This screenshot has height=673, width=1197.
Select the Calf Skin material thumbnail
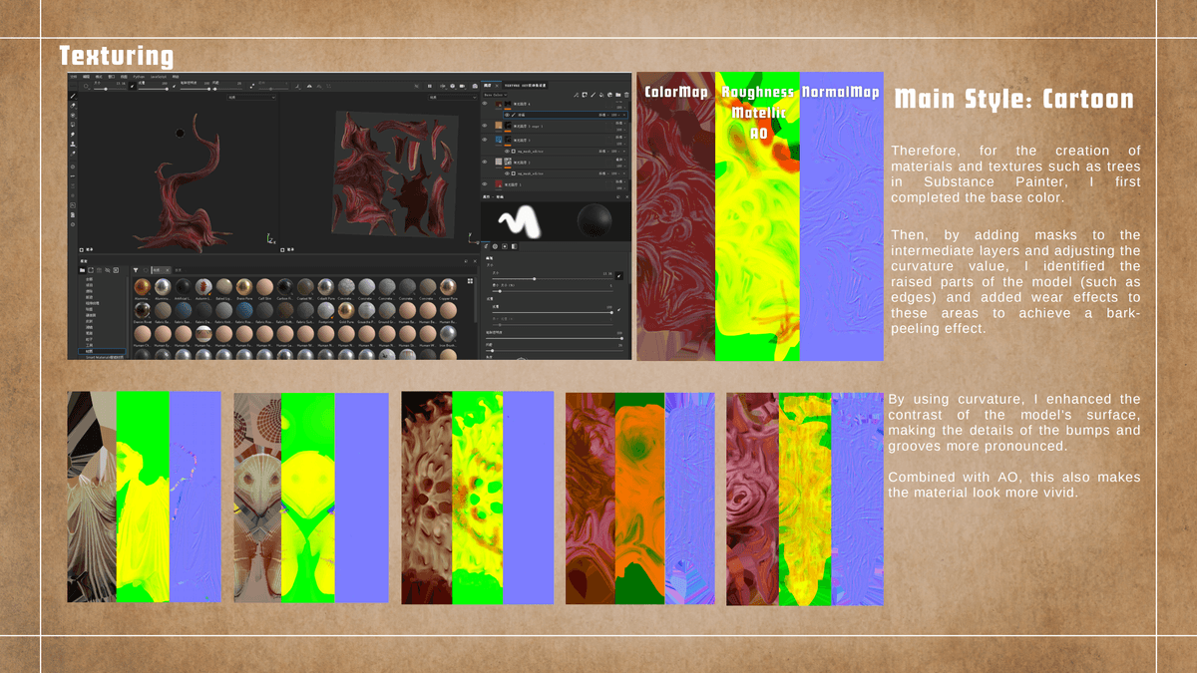coord(265,287)
